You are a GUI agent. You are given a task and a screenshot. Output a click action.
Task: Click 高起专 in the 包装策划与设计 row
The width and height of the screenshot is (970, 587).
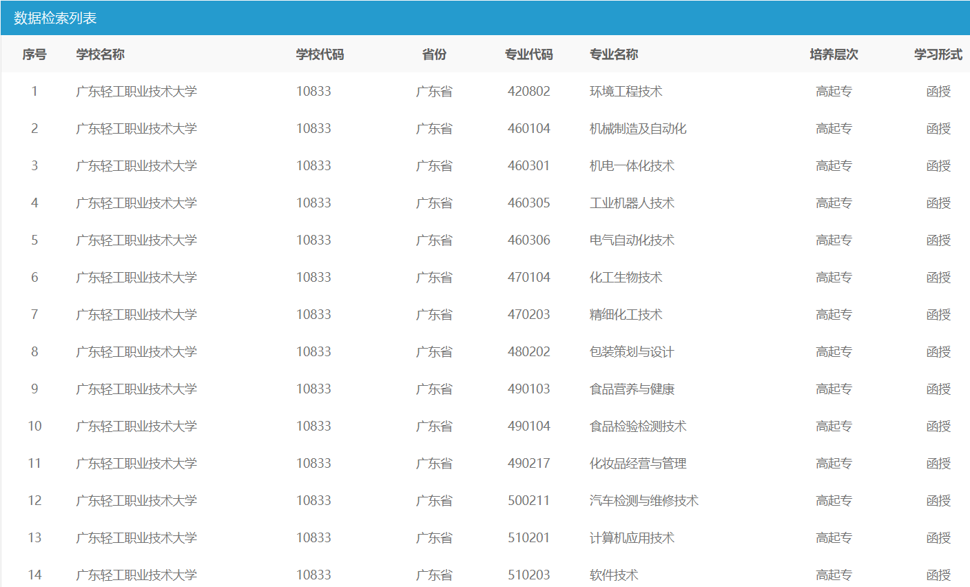pos(834,352)
